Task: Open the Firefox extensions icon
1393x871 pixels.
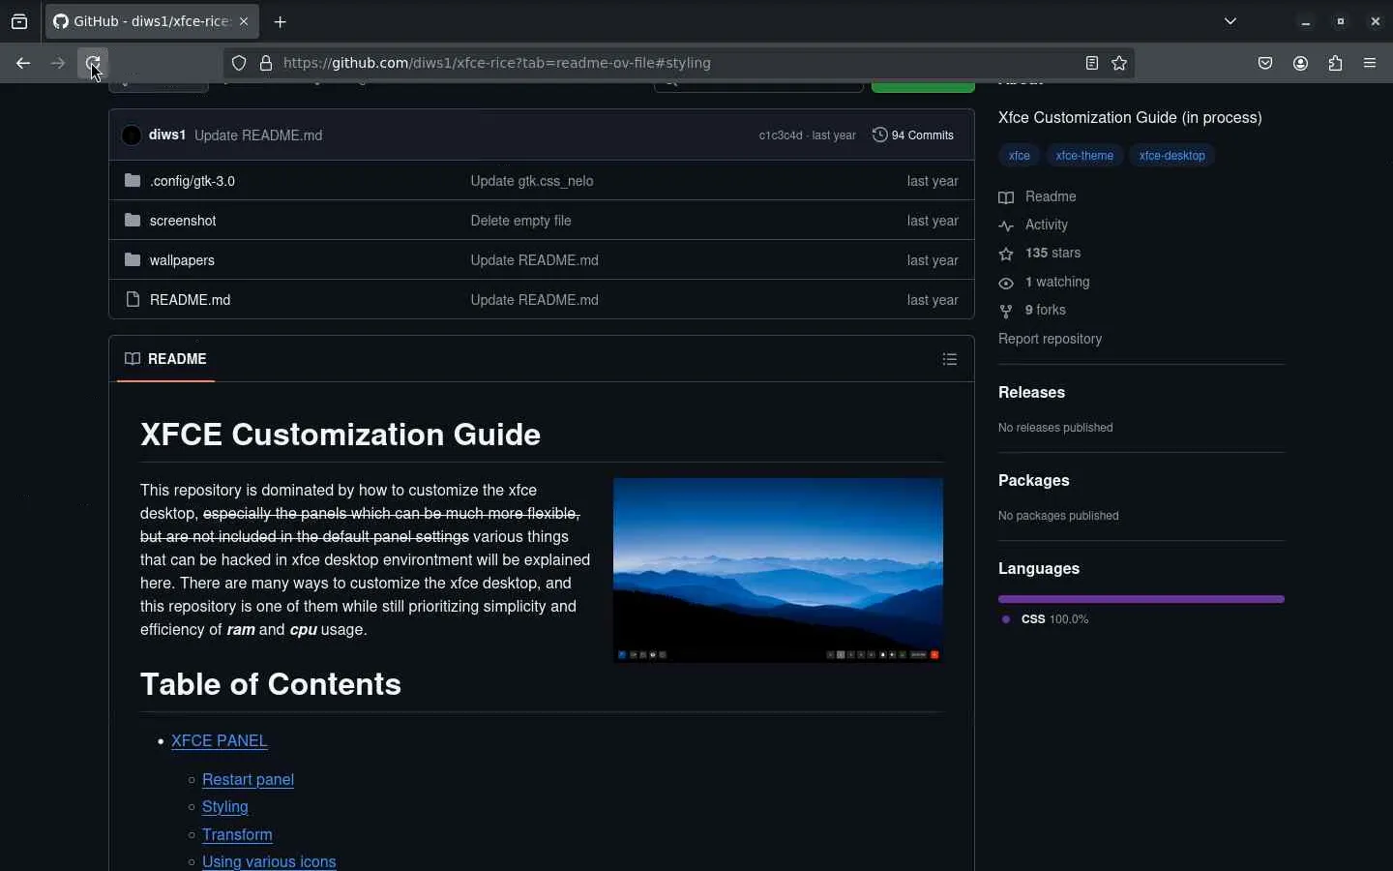Action: coord(1335,64)
